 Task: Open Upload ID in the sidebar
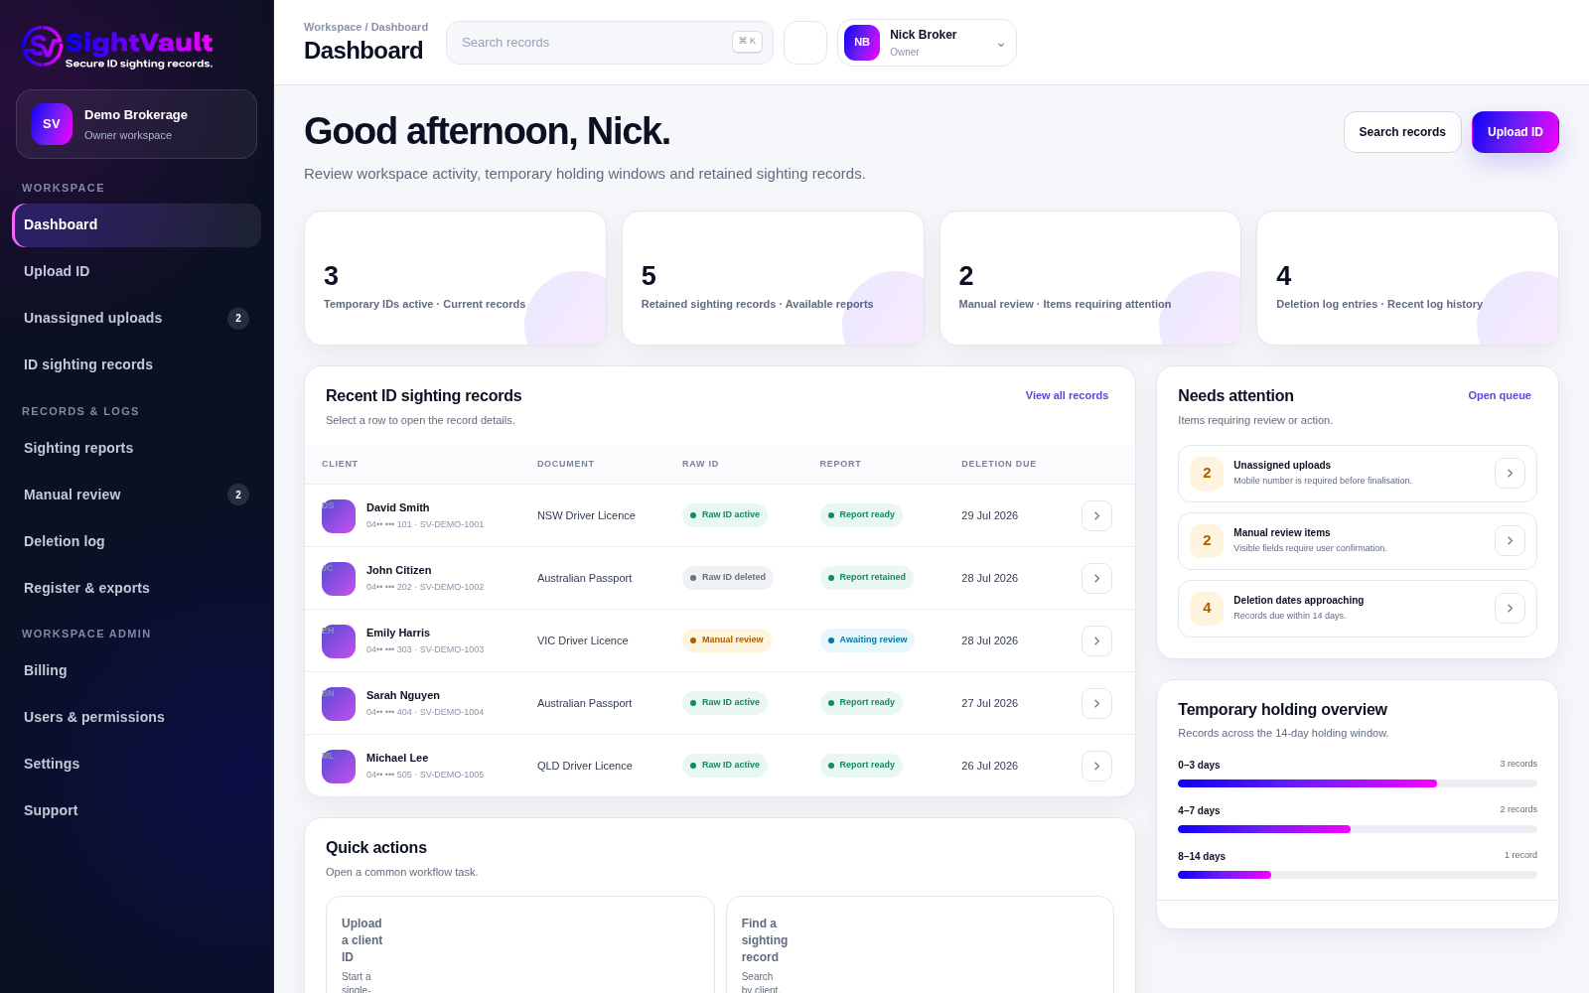click(136, 271)
